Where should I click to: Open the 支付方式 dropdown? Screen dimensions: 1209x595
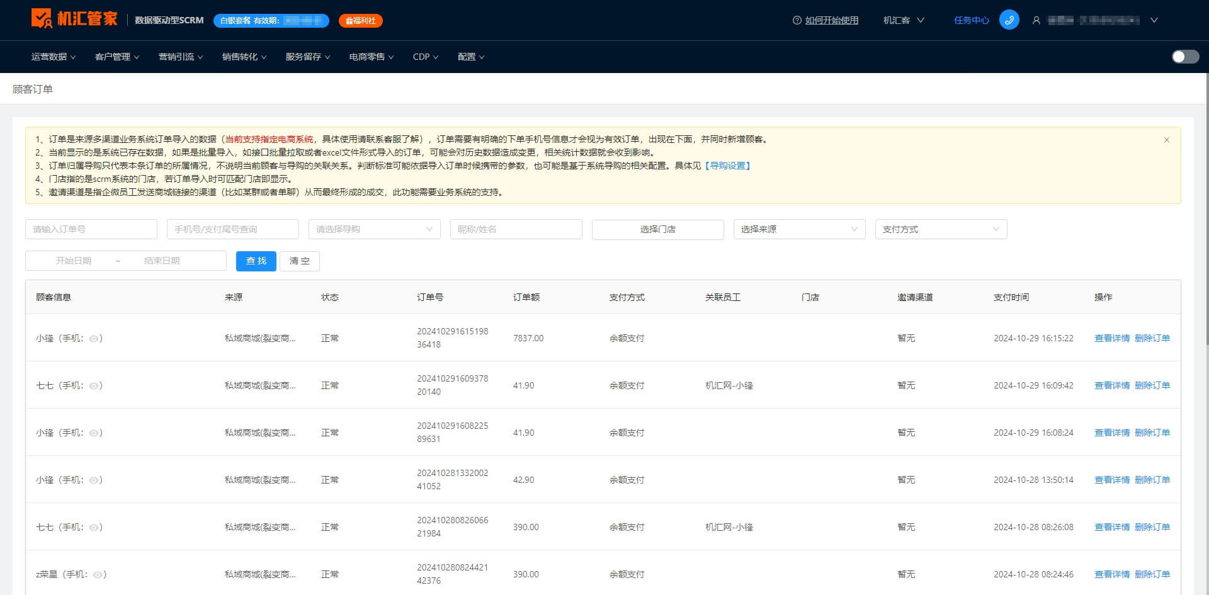tap(941, 229)
